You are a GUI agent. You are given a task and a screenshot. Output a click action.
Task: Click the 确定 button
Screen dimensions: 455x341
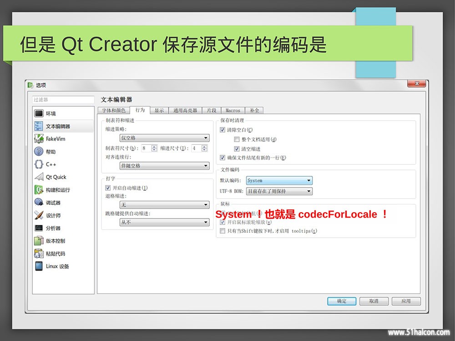342,301
